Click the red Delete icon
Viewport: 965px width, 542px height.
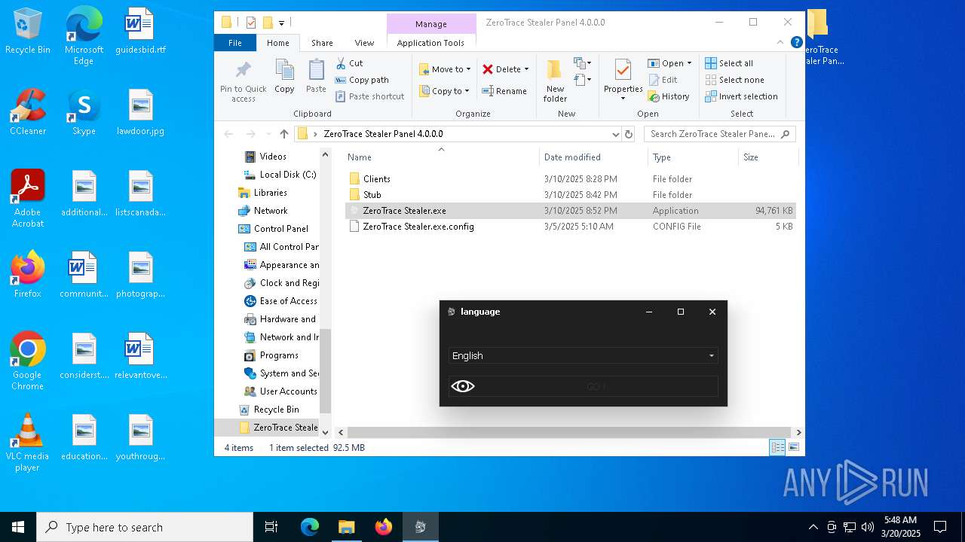(488, 69)
